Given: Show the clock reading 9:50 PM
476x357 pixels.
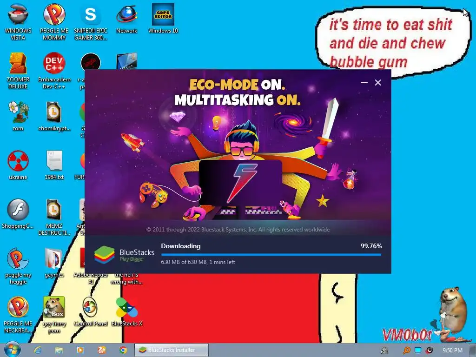Looking at the screenshot, I should (452, 350).
